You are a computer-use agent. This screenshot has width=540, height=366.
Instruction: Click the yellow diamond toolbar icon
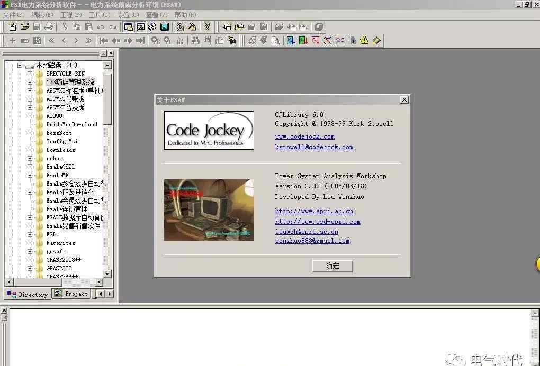click(376, 41)
